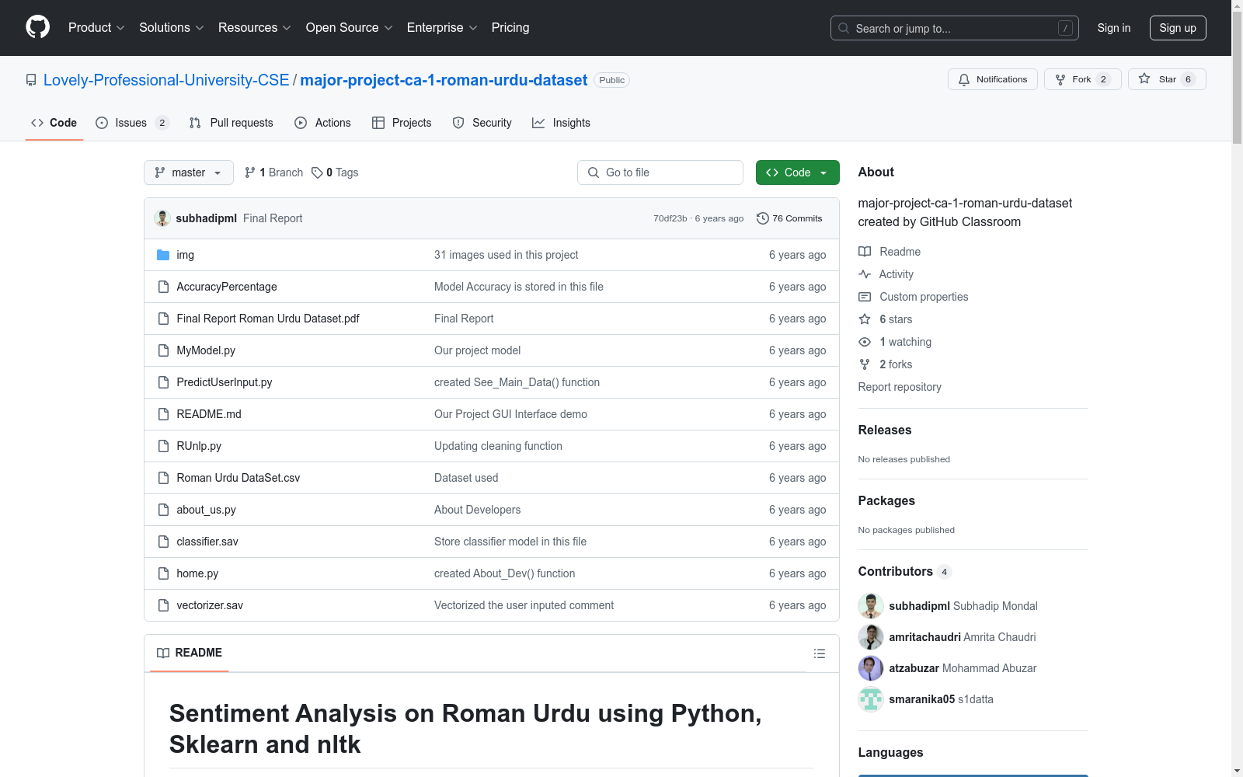The image size is (1243, 777).
Task: Click the Custom properties note icon
Action: 865,297
